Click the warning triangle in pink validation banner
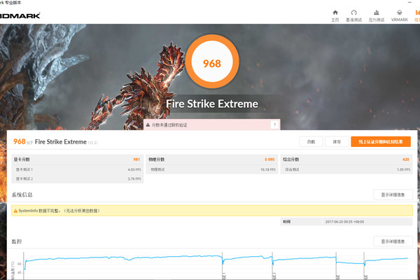This screenshot has width=420, height=280. tap(148, 125)
